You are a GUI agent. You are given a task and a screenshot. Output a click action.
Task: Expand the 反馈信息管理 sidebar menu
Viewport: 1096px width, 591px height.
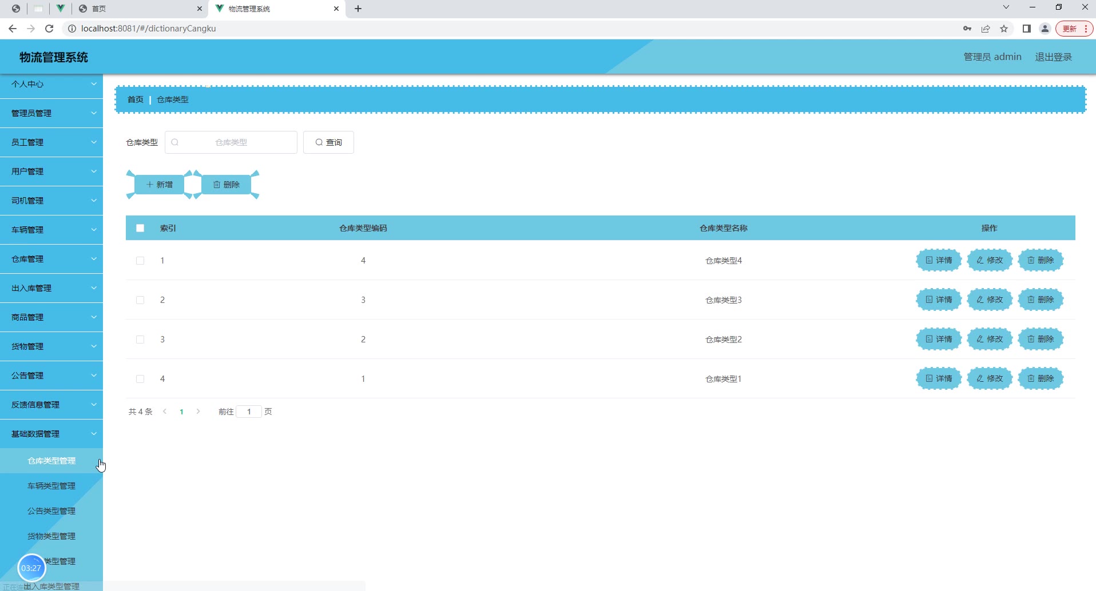coord(51,405)
